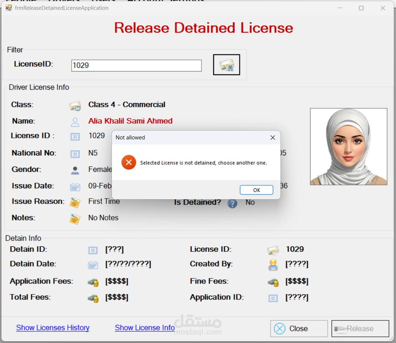Click the license card icon in Detain Info
Viewport: 396px width, 343px height.
tap(273, 250)
